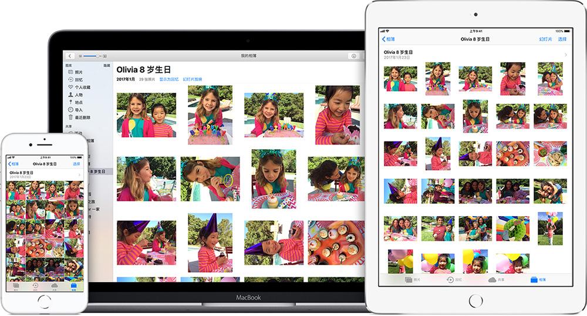The image size is (587, 316).
Task: Tap the Memories tab icon on iPhone
Action: coord(35,287)
